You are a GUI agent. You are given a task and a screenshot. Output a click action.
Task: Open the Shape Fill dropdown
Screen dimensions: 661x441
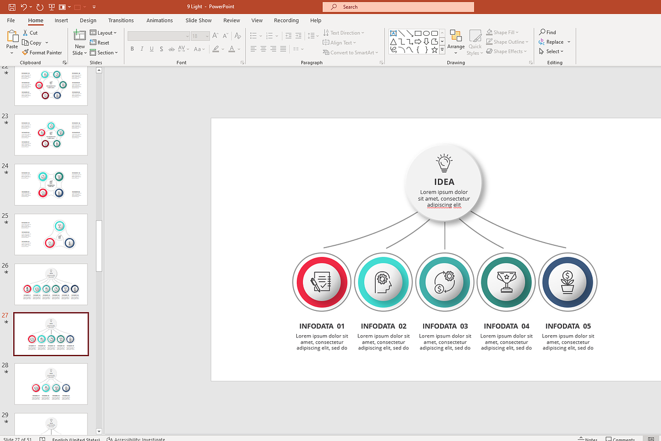pos(502,33)
